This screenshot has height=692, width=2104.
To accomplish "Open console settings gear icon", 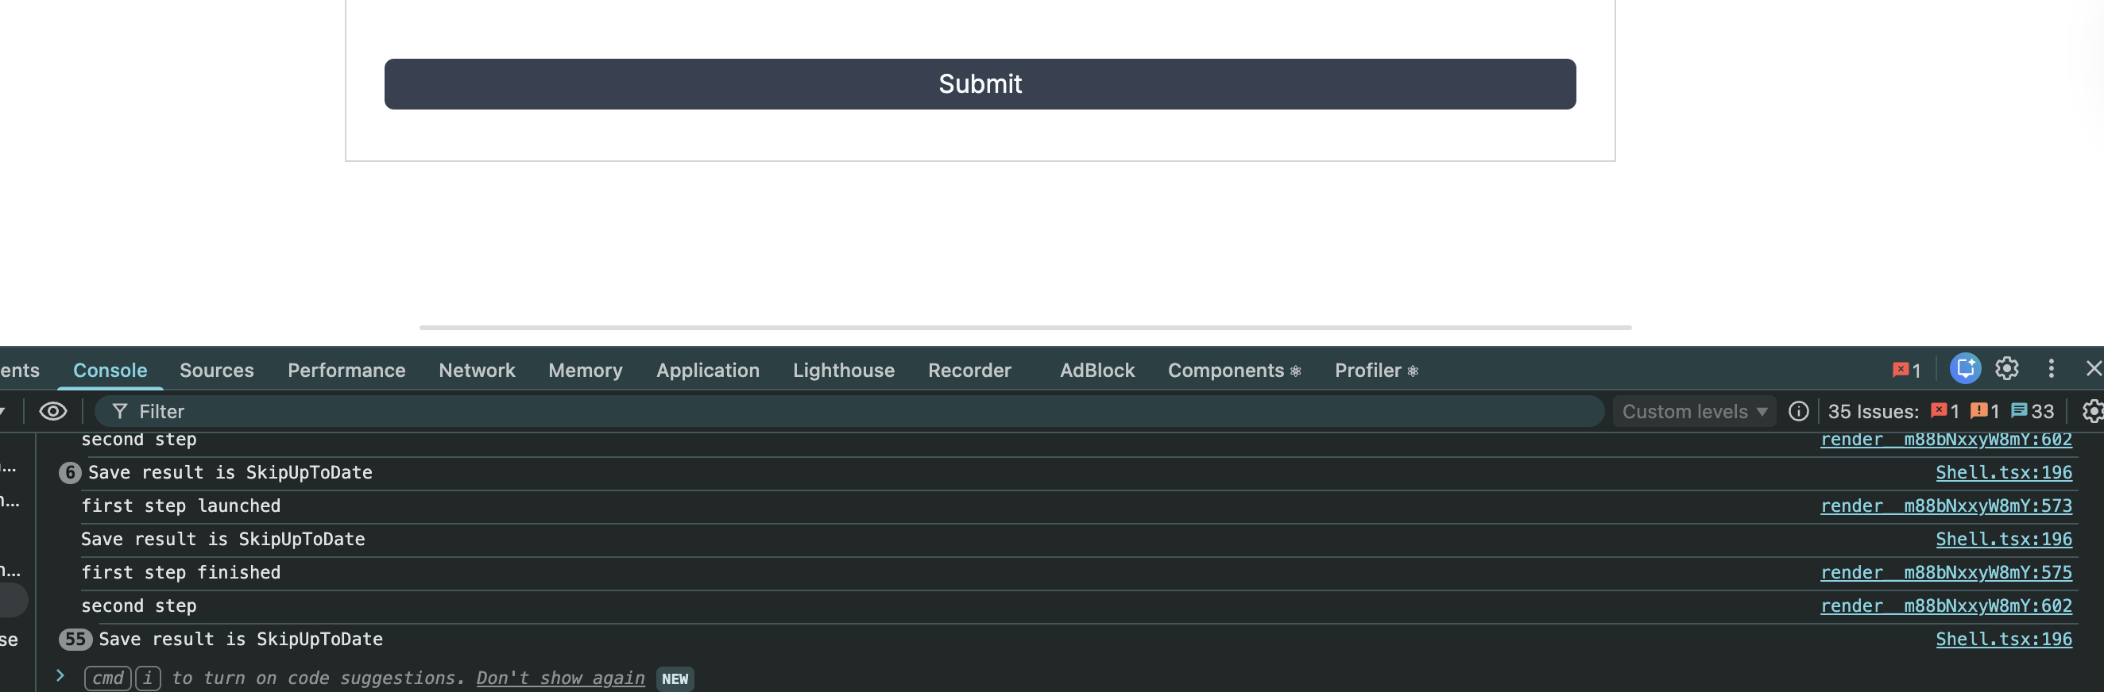I will 2091,411.
